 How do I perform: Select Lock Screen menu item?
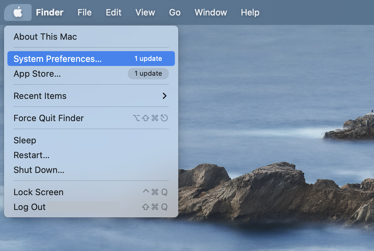click(91, 192)
